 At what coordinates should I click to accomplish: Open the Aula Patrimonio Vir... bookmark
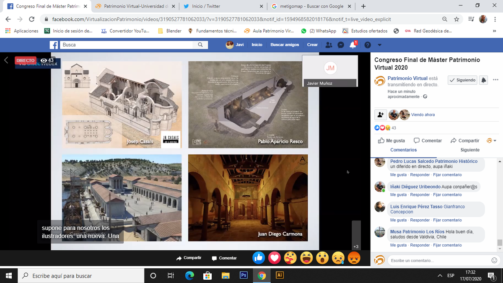[269, 31]
